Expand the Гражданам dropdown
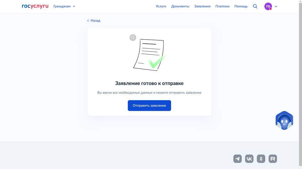302x169 pixels. point(64,6)
